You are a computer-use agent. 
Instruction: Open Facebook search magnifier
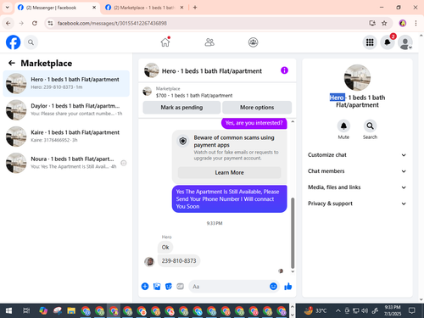(31, 42)
